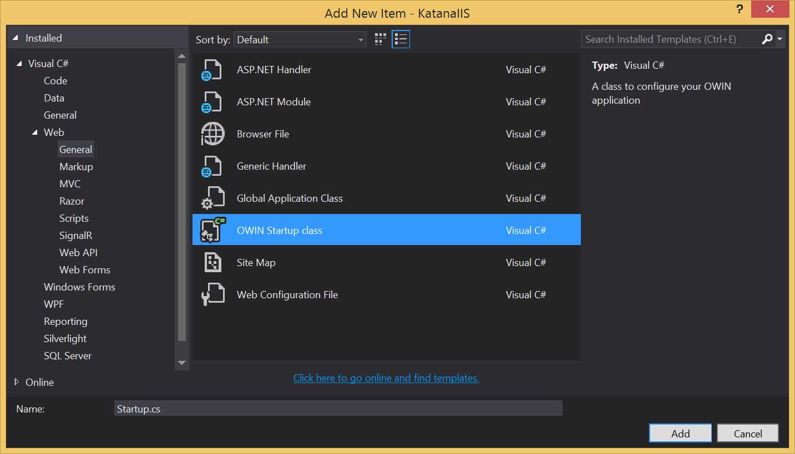Close the Add New Item dialog
795x454 pixels.
click(x=769, y=9)
